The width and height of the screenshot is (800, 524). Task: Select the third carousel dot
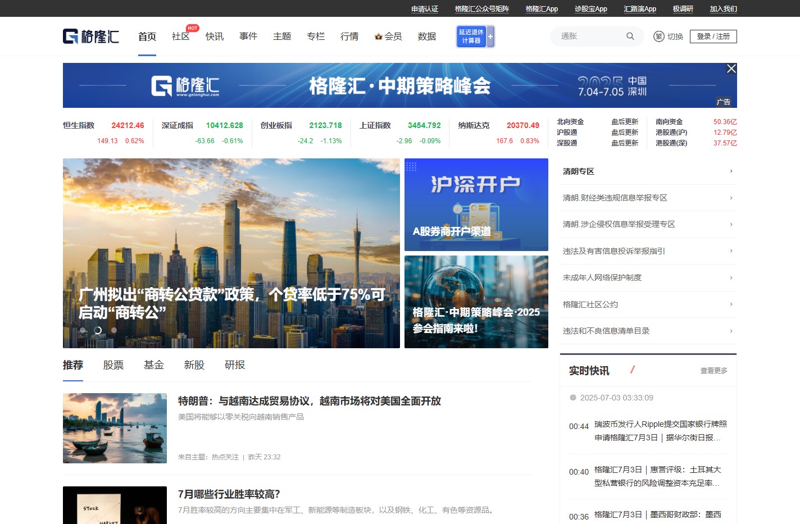[x=114, y=330]
